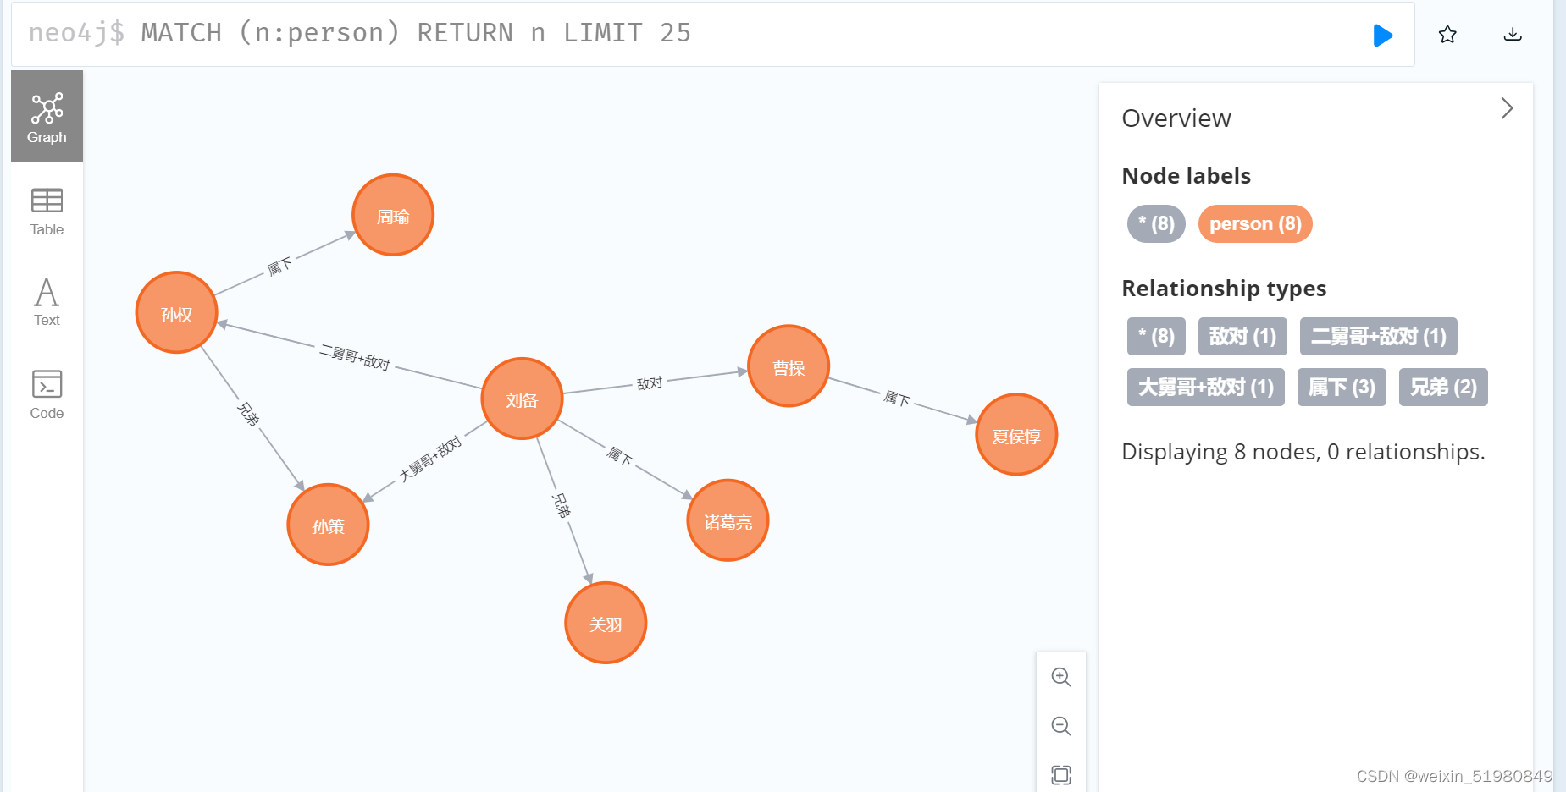The image size is (1566, 792).
Task: Filter by 属下 (3) relationship type
Action: tap(1341, 387)
